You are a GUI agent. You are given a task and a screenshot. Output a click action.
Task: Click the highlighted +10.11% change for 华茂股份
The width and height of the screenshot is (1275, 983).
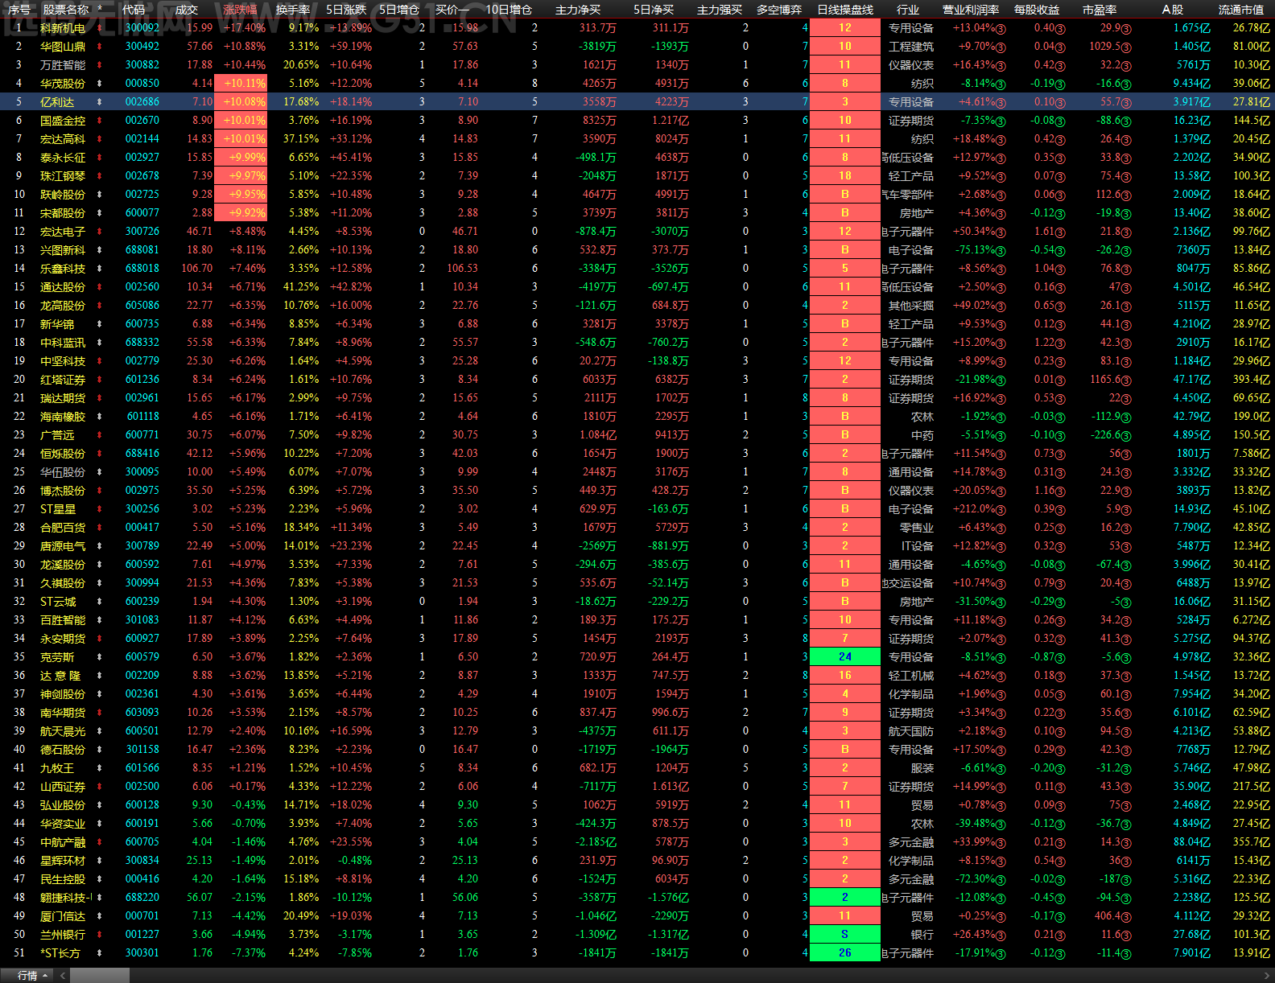pos(241,84)
